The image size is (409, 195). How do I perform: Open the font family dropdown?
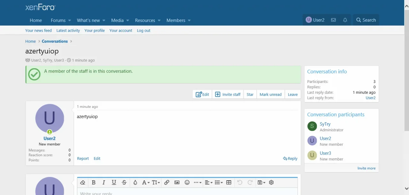[x=146, y=183]
